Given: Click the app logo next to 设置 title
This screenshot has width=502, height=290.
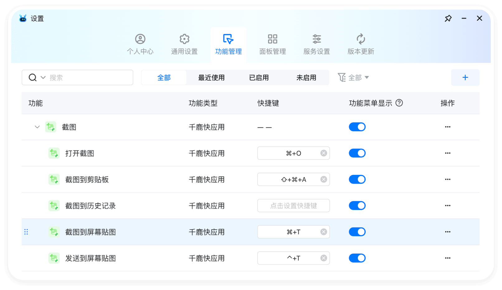Looking at the screenshot, I should click(23, 18).
